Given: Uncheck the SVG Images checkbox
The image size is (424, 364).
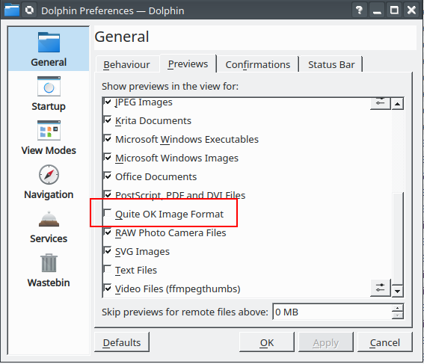Looking at the screenshot, I should coord(108,251).
